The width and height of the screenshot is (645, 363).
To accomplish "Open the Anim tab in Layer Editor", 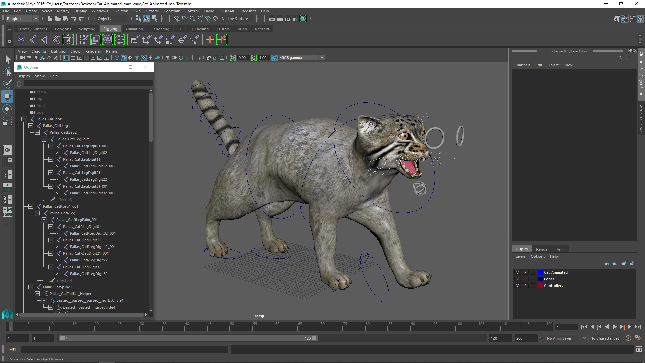I will [x=561, y=249].
